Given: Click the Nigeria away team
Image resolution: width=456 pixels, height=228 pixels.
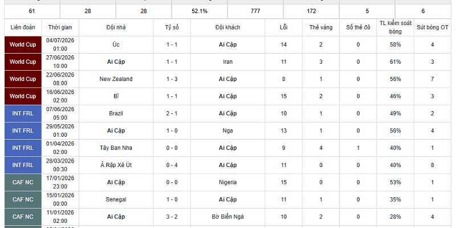Looking at the screenshot, I should pos(227,182).
